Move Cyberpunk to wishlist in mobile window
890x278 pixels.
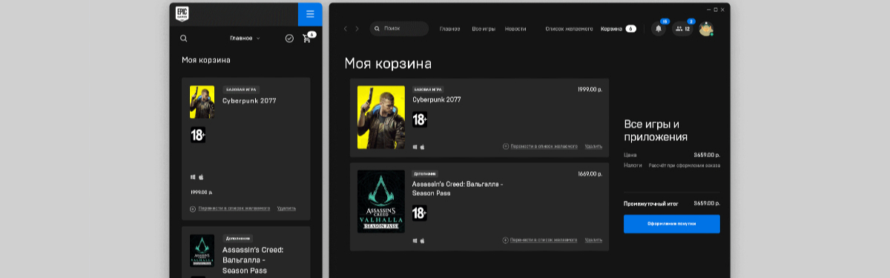(x=231, y=209)
